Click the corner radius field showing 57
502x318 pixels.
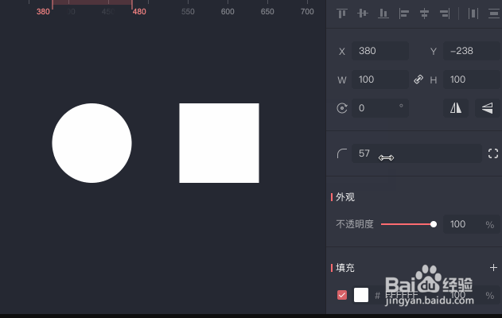point(417,153)
